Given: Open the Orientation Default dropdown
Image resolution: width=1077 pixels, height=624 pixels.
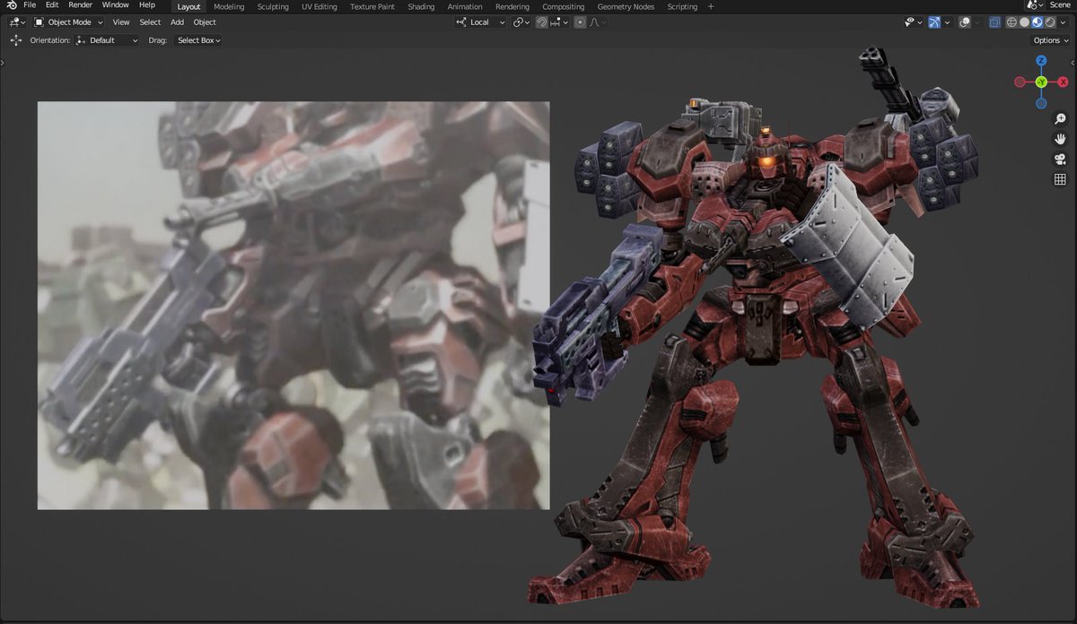Looking at the screenshot, I should tap(107, 40).
